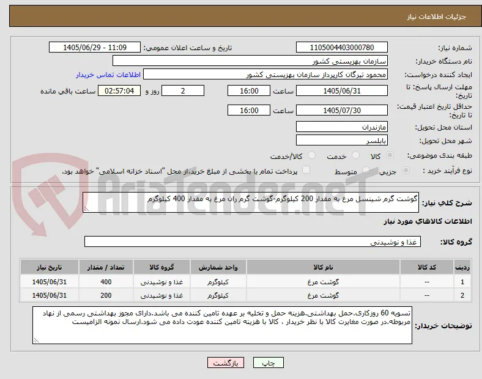Click the response deadline date 1405/06/31
Viewport: 482px width, 379px height.
coord(342,90)
